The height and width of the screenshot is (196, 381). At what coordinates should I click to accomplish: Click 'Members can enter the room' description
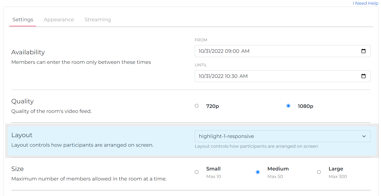[x=81, y=62]
